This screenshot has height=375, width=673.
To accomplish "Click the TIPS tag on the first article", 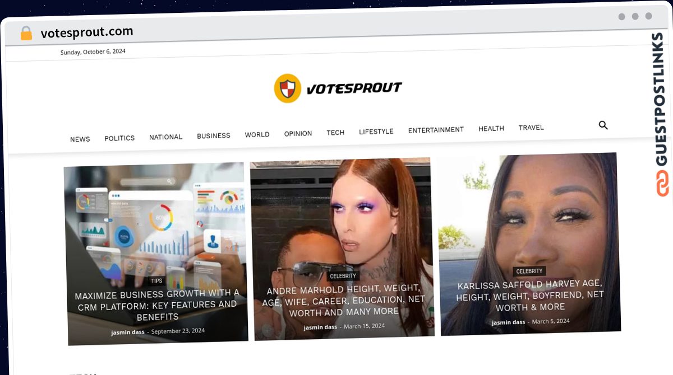I will 156,281.
